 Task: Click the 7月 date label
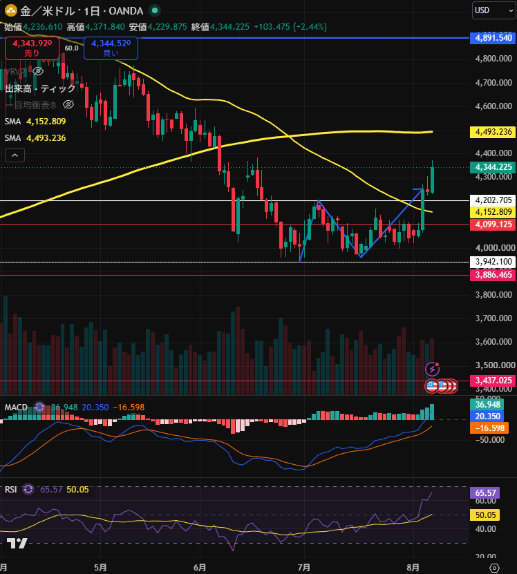pyautogui.click(x=304, y=568)
